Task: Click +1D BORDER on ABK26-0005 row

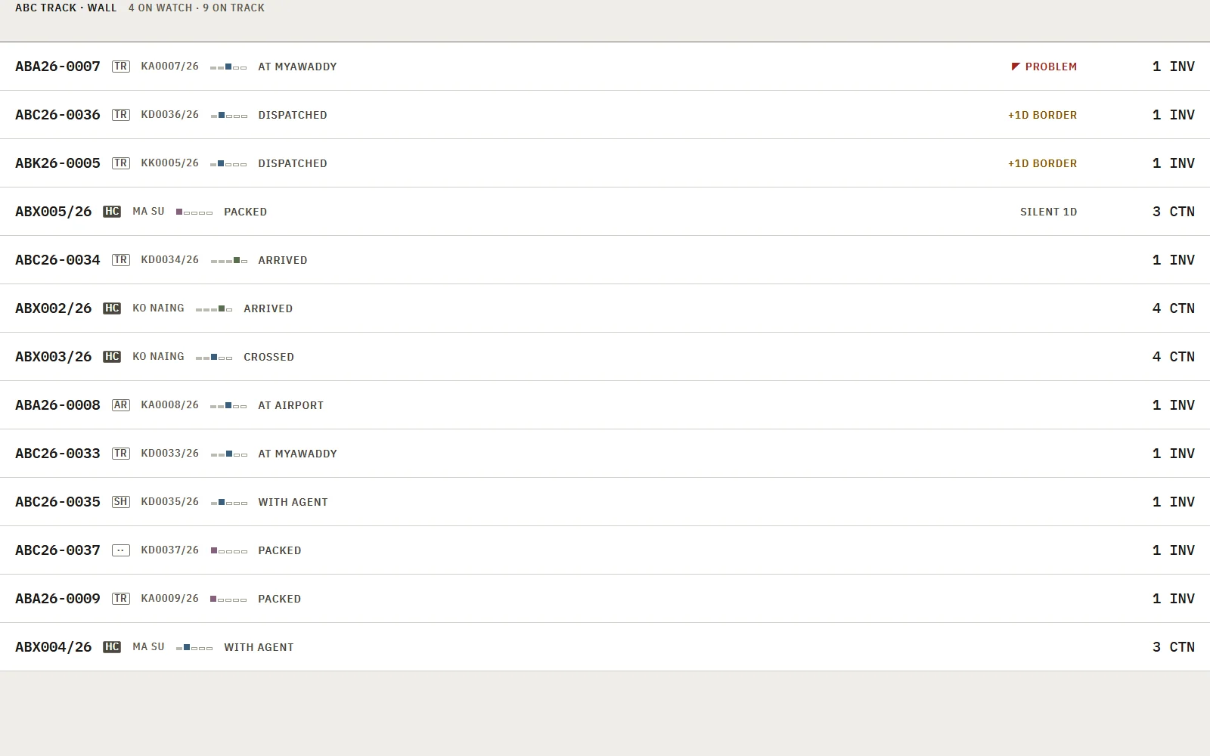Action: 1042,163
